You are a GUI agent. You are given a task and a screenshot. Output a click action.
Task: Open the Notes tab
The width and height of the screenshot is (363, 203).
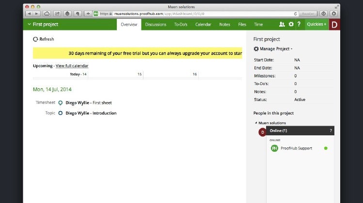224,25
